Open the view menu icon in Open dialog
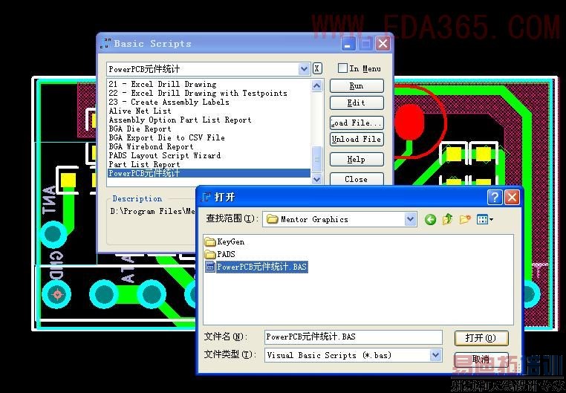 [x=485, y=219]
